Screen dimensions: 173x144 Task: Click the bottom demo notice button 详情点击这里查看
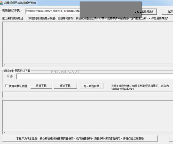[80, 139]
